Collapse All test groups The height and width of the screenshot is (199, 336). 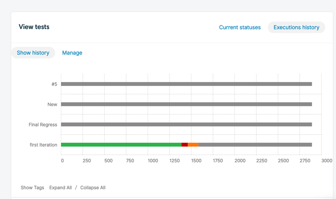click(93, 188)
